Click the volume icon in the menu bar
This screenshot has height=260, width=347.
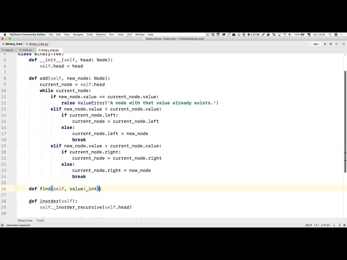290,35
